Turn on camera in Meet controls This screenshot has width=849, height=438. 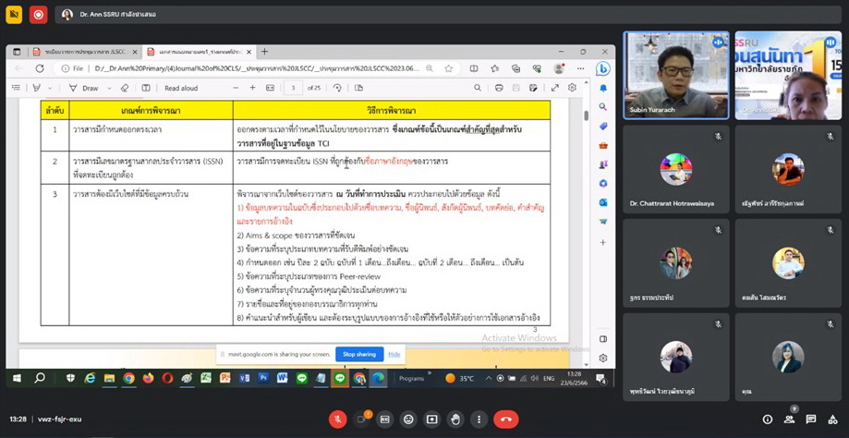(x=361, y=420)
